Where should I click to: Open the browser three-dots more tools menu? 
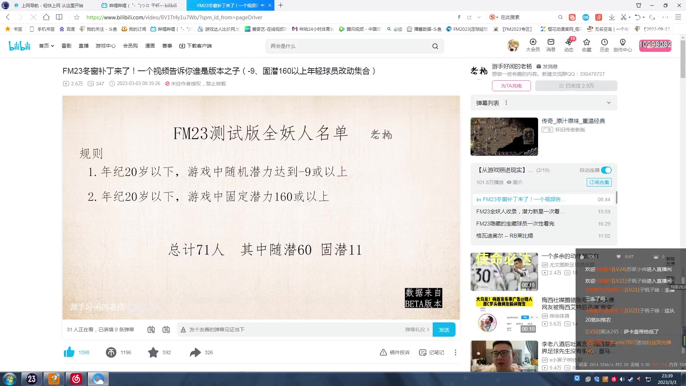tap(665, 17)
